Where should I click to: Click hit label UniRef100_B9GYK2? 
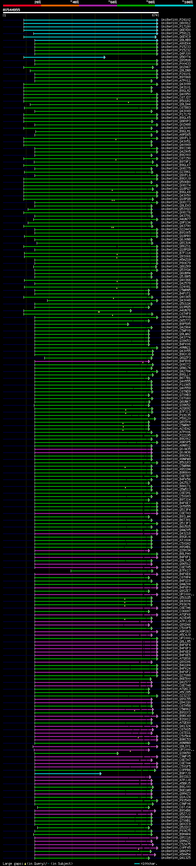175,439
